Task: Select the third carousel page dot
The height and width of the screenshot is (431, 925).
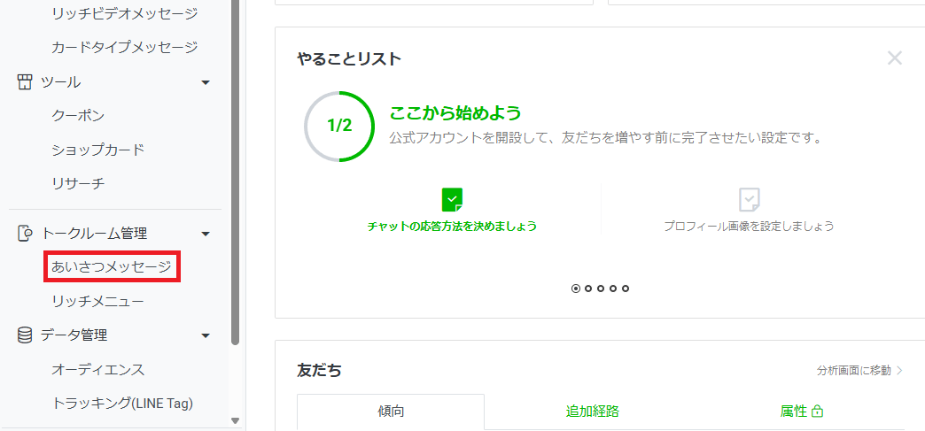Action: [x=601, y=289]
